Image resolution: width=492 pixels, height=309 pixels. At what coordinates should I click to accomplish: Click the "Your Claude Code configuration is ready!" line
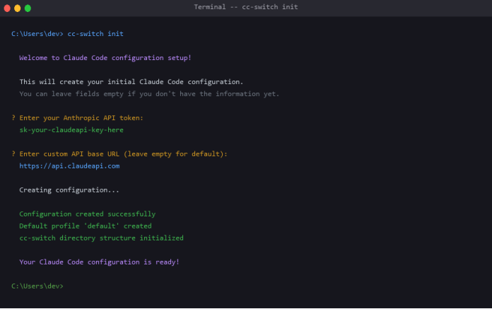99,262
